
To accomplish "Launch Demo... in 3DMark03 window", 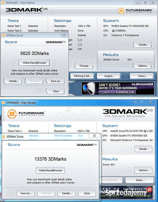I will (x=140, y=180).
